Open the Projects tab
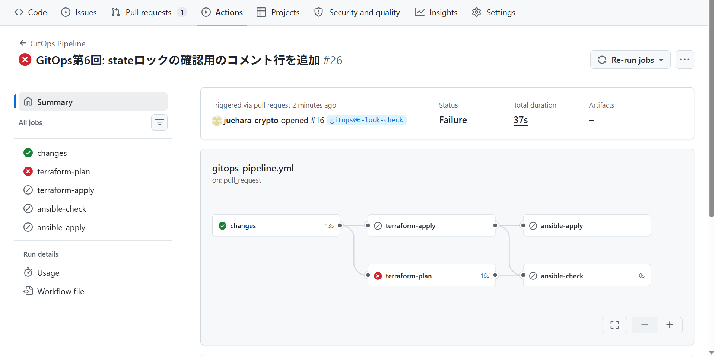The image size is (715, 356). (x=278, y=12)
